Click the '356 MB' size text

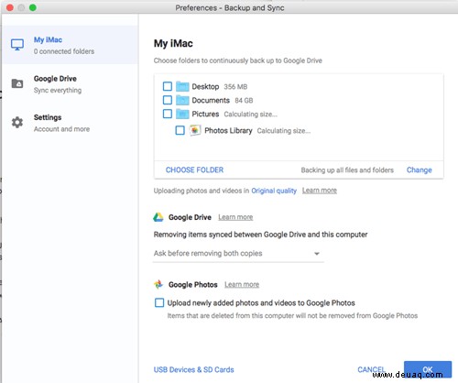coord(235,87)
